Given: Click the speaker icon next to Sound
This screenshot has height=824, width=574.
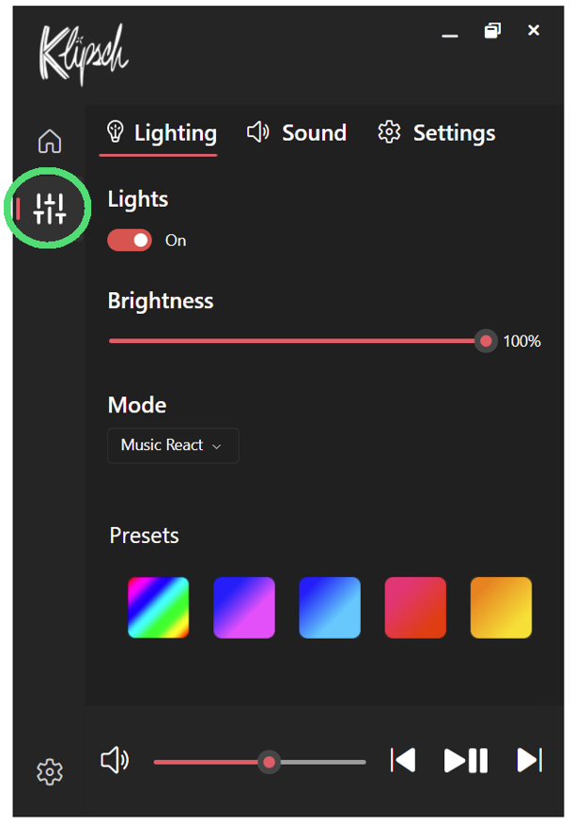Looking at the screenshot, I should [257, 132].
